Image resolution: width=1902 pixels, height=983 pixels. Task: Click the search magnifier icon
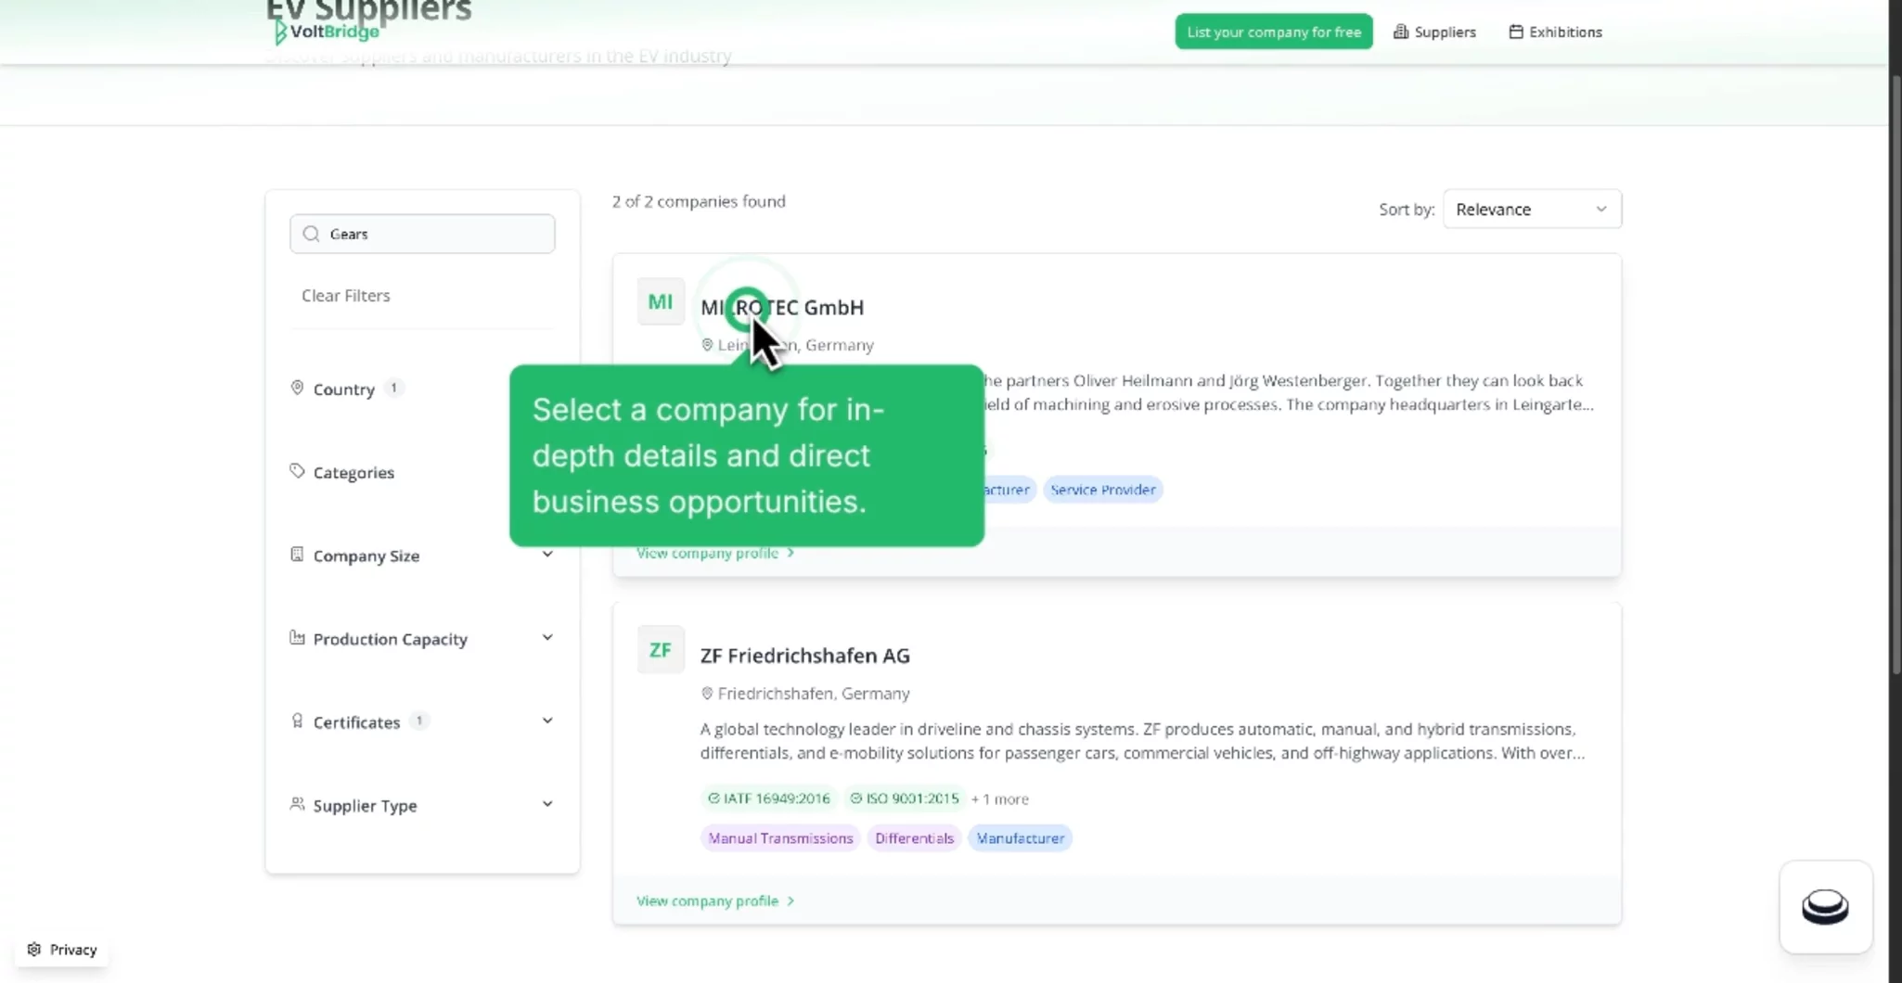(x=312, y=234)
